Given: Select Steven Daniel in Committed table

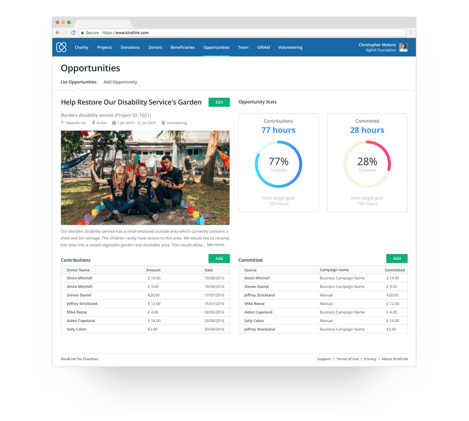Looking at the screenshot, I should 257,287.
